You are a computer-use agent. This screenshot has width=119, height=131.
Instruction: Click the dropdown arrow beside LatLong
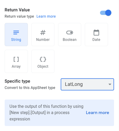point(110,84)
